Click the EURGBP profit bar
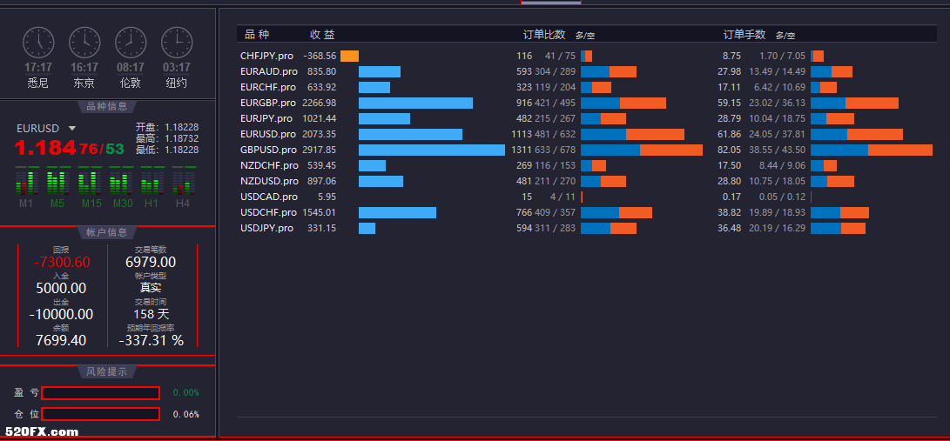Image resolution: width=950 pixels, height=441 pixels. pos(415,103)
